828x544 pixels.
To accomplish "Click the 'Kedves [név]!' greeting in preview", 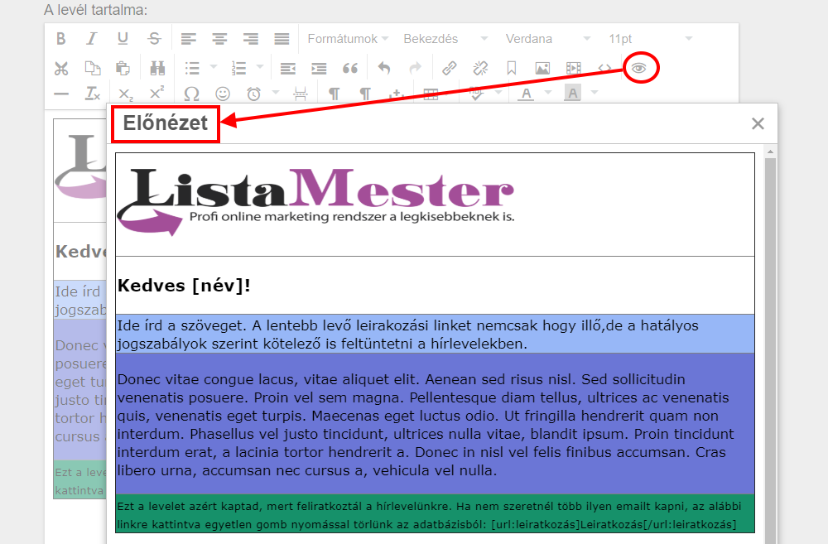I will coord(184,286).
